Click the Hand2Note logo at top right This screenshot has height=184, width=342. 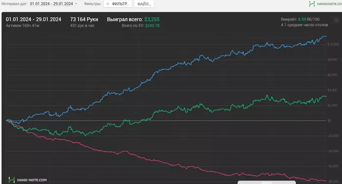[x=325, y=4]
